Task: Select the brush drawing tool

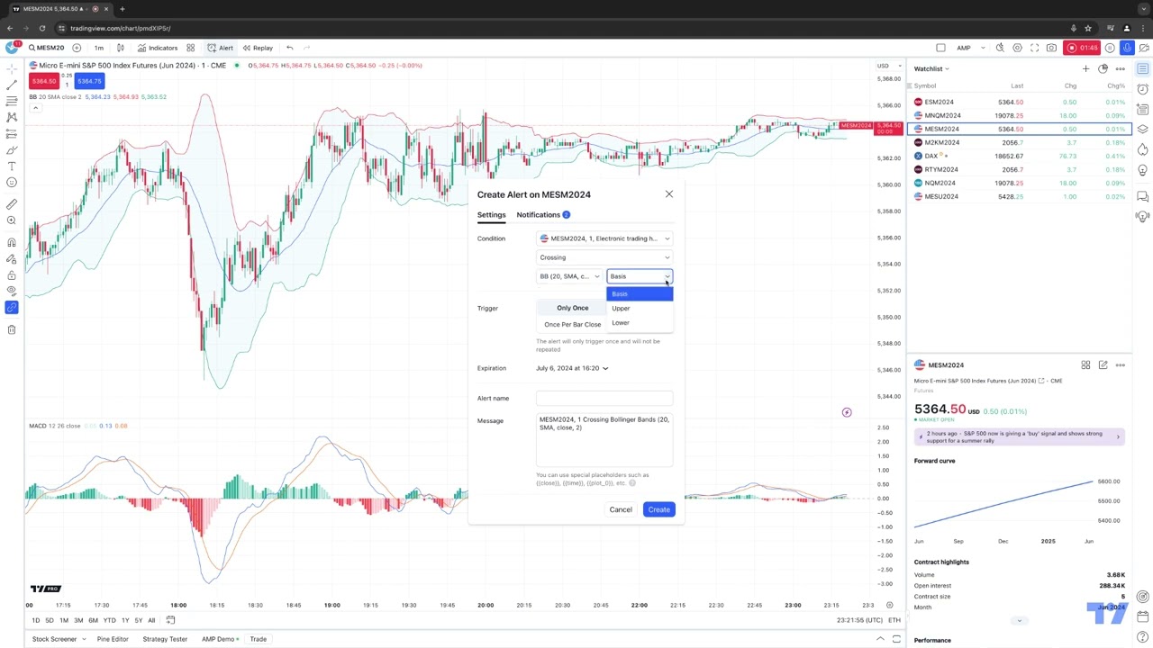Action: [12, 149]
